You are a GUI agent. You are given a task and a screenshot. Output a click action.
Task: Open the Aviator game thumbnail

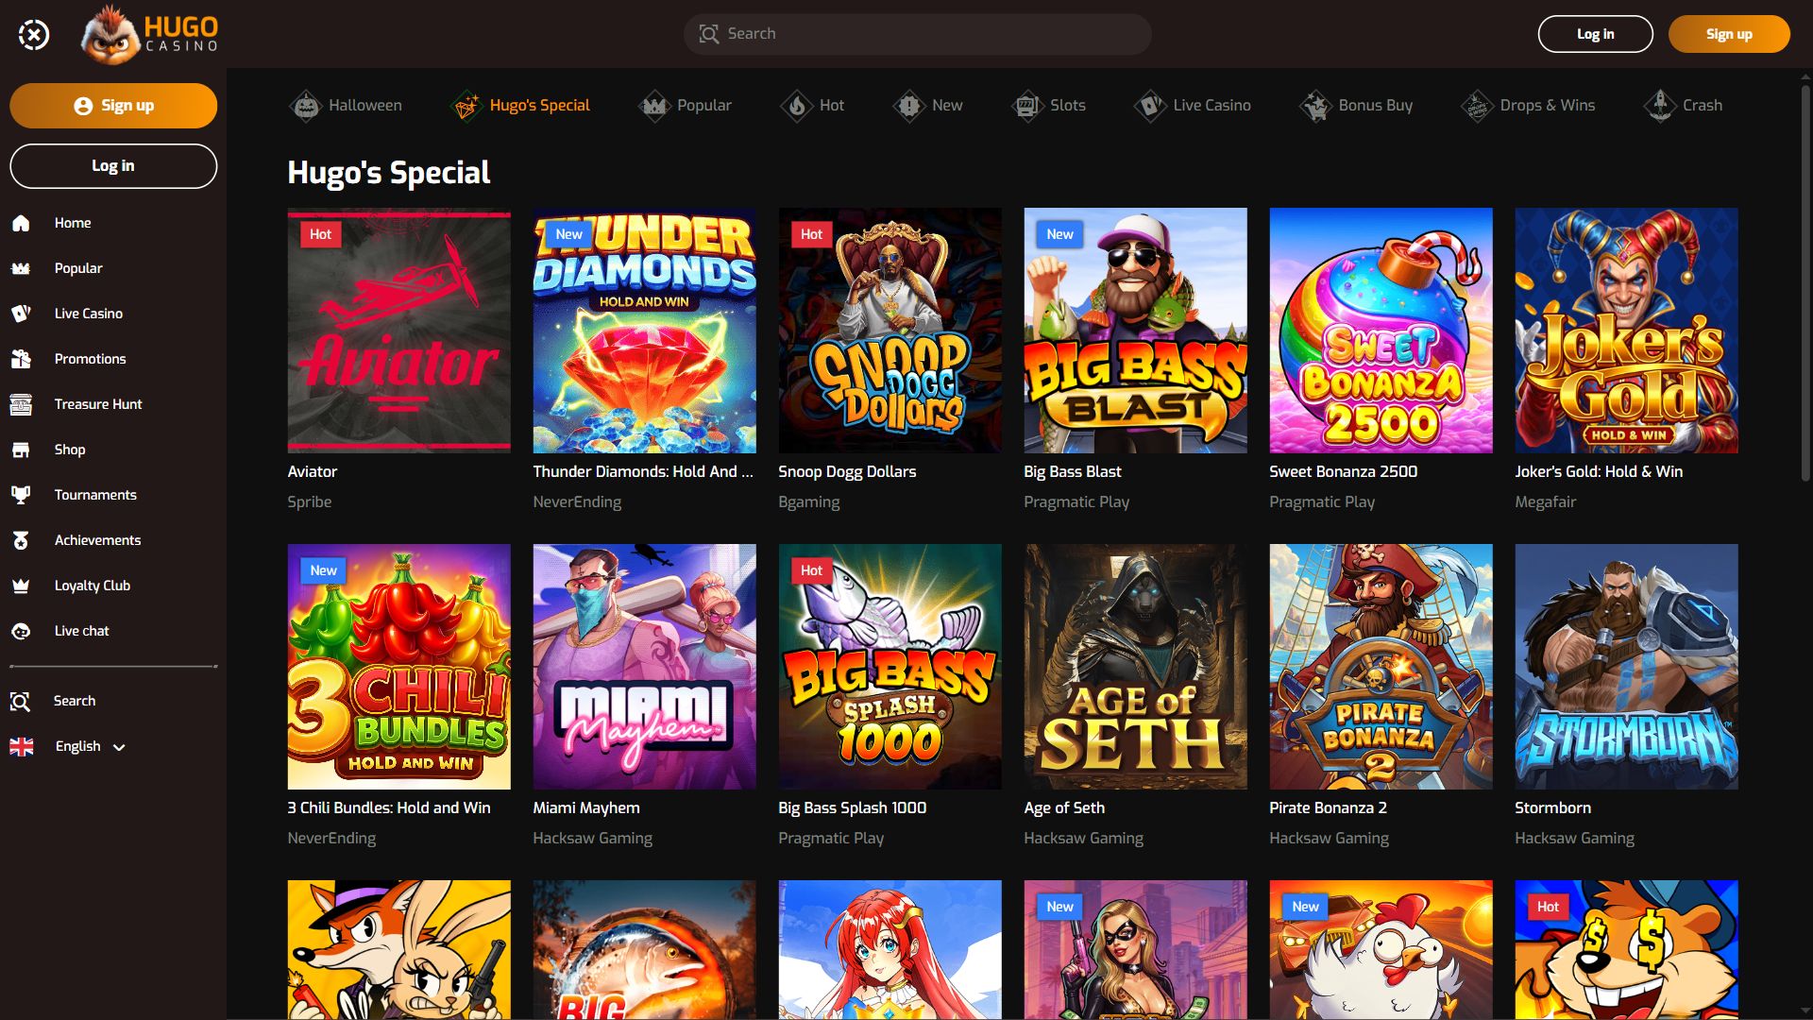pos(398,331)
